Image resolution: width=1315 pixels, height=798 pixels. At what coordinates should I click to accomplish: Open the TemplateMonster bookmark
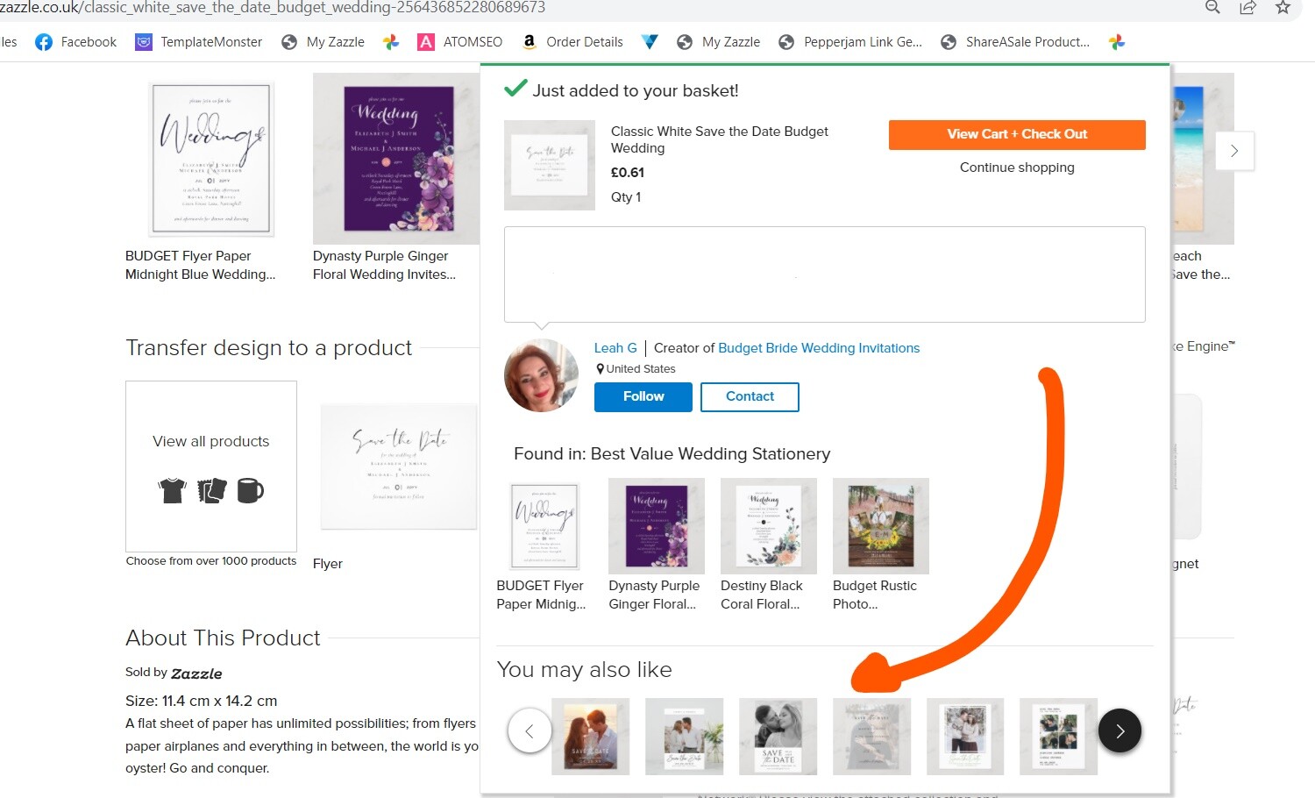tap(199, 42)
